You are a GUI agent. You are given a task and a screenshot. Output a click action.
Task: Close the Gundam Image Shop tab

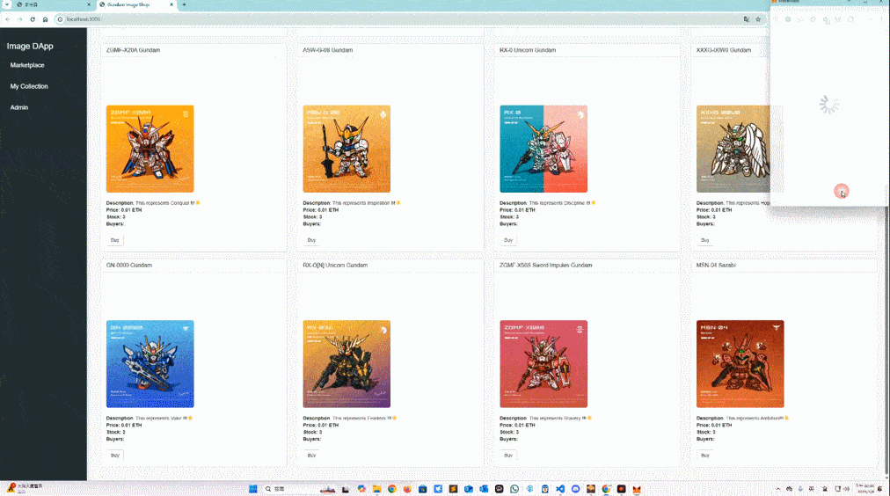click(171, 4)
